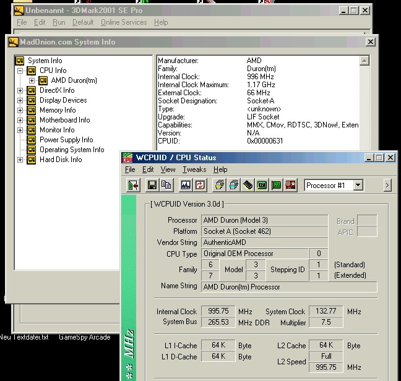Image resolution: width=401 pixels, height=381 pixels.
Task: Close the MadOnion.com System Info window
Action: 370,42
